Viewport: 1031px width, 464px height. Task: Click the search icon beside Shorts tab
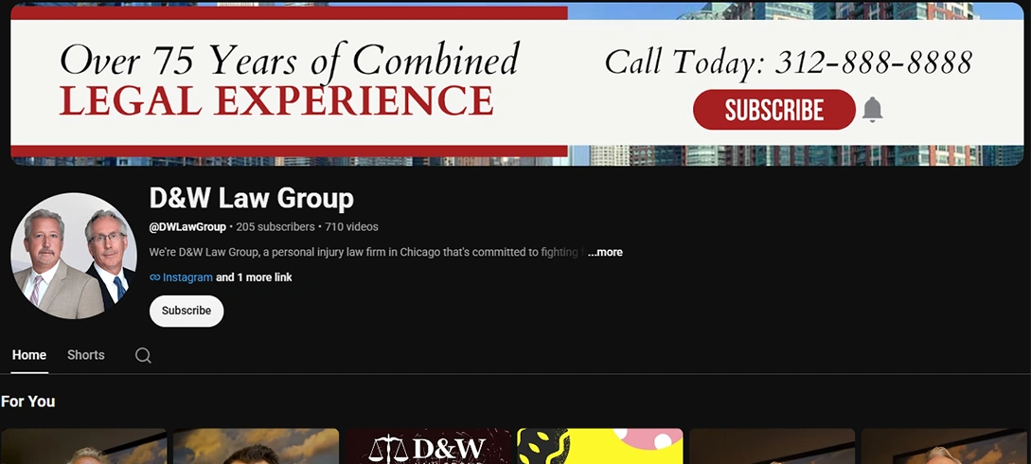pyautogui.click(x=143, y=355)
